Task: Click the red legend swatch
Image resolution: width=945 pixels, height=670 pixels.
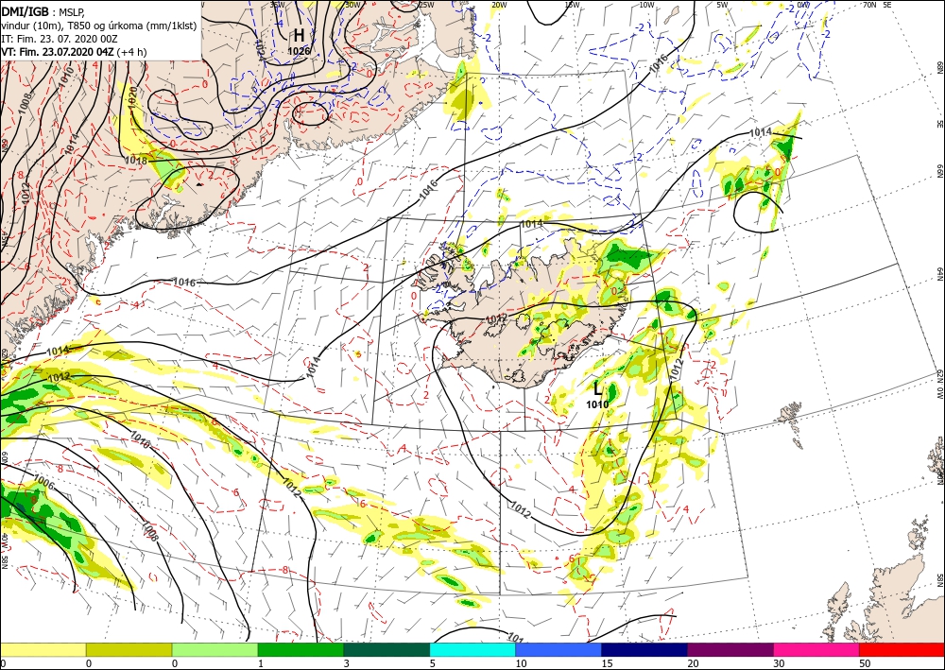Action: [902, 649]
